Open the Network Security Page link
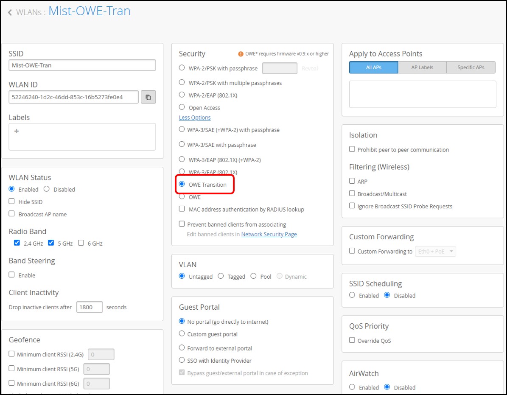 point(269,234)
